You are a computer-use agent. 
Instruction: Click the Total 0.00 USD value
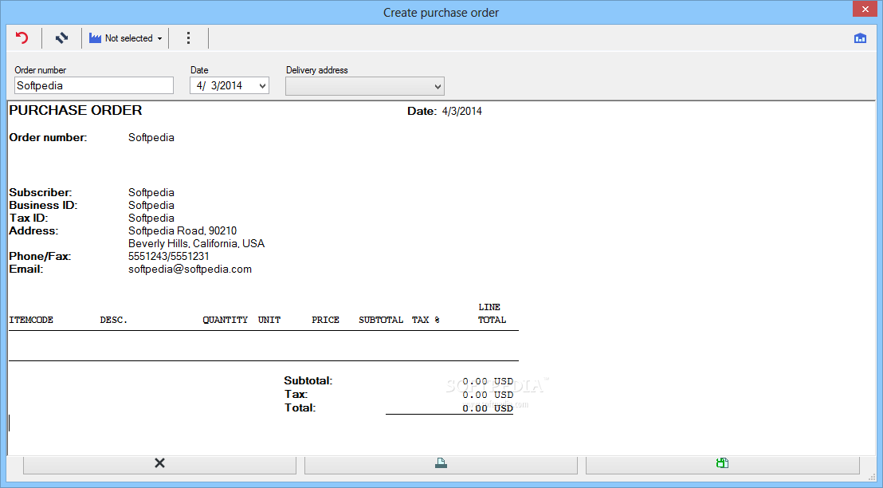click(488, 408)
